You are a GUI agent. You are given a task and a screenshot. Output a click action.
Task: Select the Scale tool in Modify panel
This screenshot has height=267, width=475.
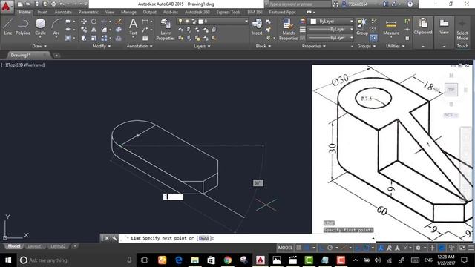pyautogui.click(x=94, y=38)
